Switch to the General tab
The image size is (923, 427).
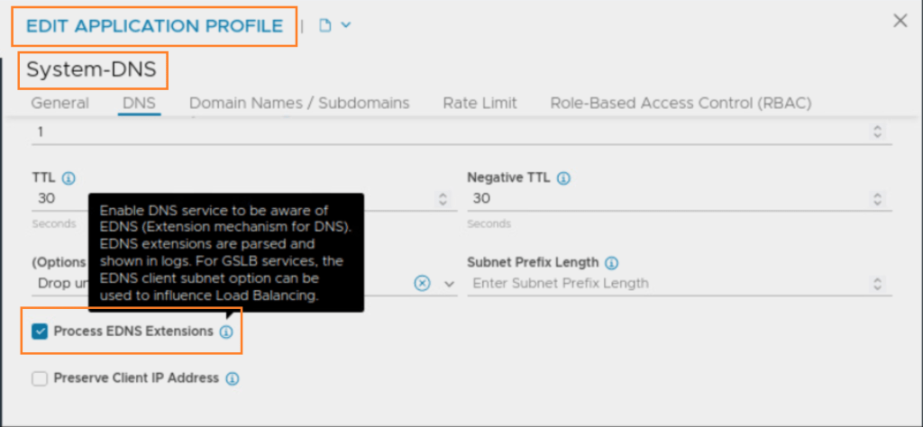point(60,103)
